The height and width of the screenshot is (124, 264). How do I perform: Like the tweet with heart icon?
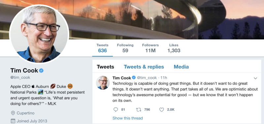pyautogui.click(x=162, y=110)
